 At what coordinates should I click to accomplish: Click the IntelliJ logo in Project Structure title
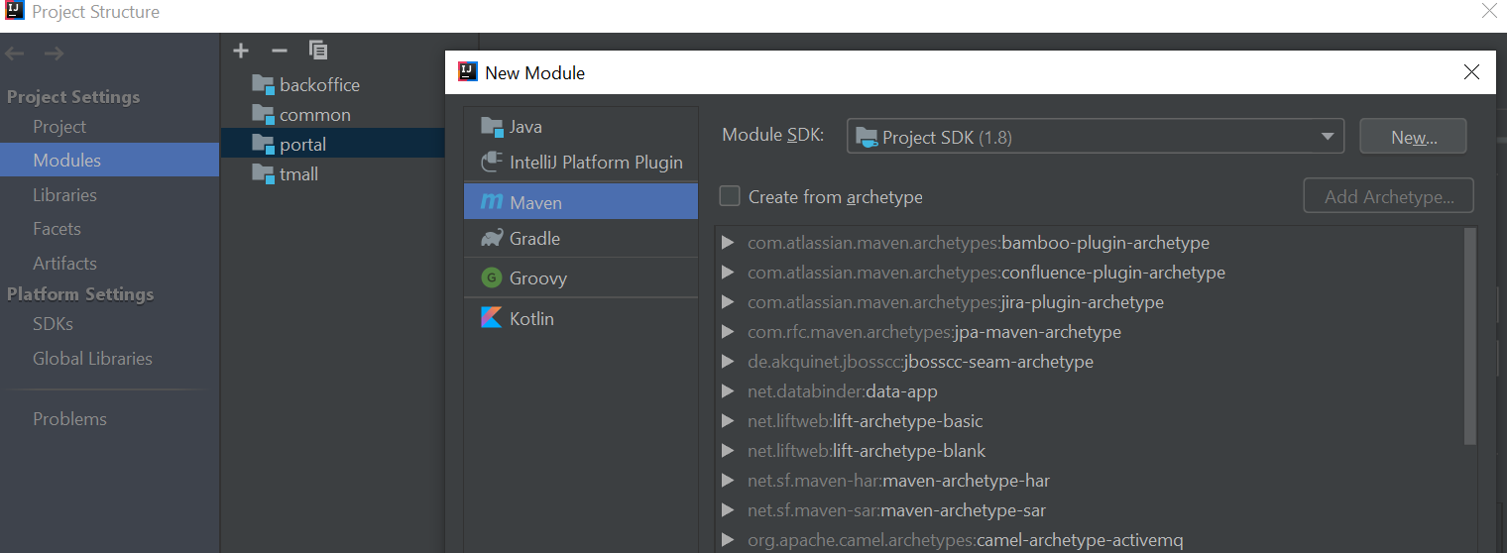coord(15,12)
